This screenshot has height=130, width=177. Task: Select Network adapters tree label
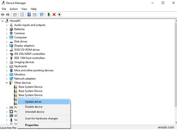point(25,79)
